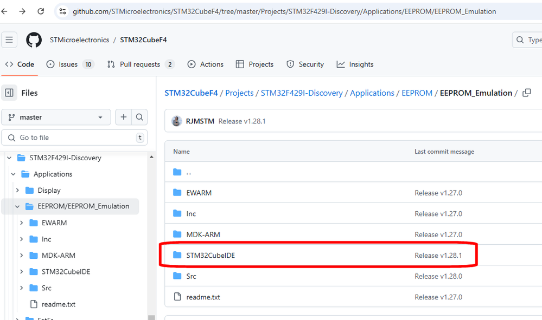
Task: Copy path with the copy icon
Action: 526,93
